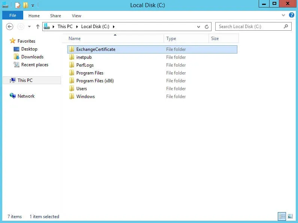This screenshot has height=223, width=298.
Task: Select the ExchangeCertificate folder name
Action: tap(96, 49)
